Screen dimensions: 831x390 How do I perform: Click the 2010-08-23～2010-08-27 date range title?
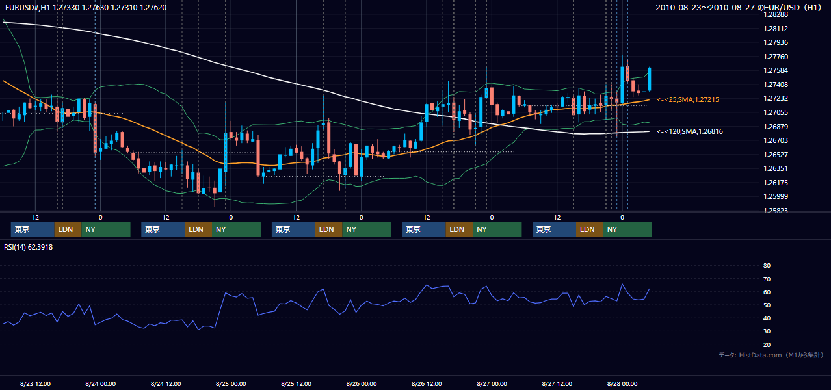(739, 8)
